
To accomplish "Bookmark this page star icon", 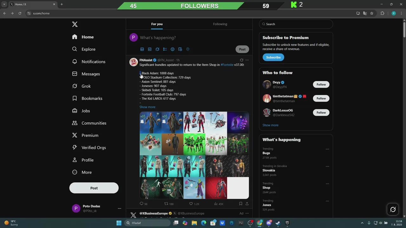I will (x=372, y=13).
